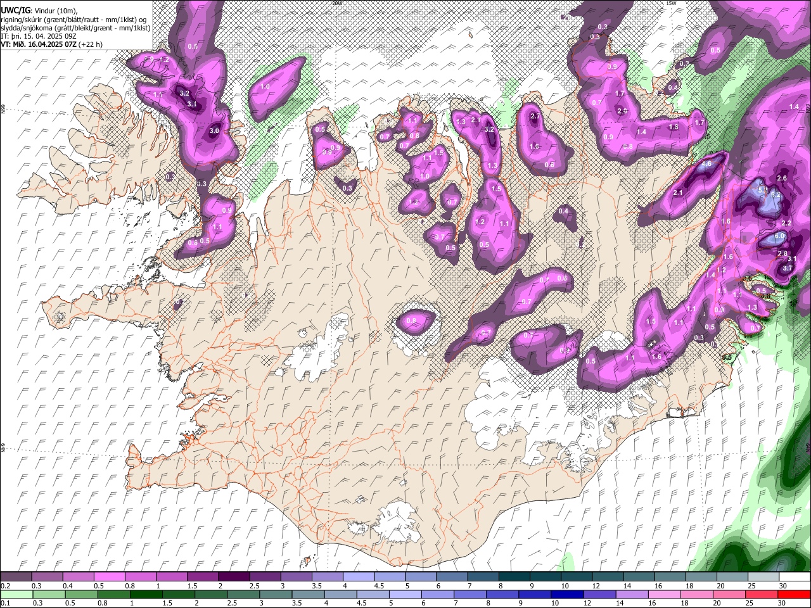
Task: Click the bright red 30 swatch in rain legend
Action: [x=793, y=595]
